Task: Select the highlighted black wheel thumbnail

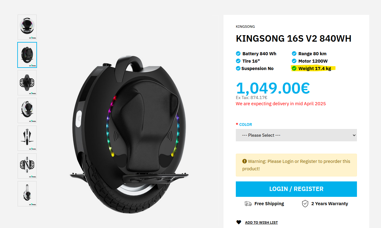Action: pos(27,55)
